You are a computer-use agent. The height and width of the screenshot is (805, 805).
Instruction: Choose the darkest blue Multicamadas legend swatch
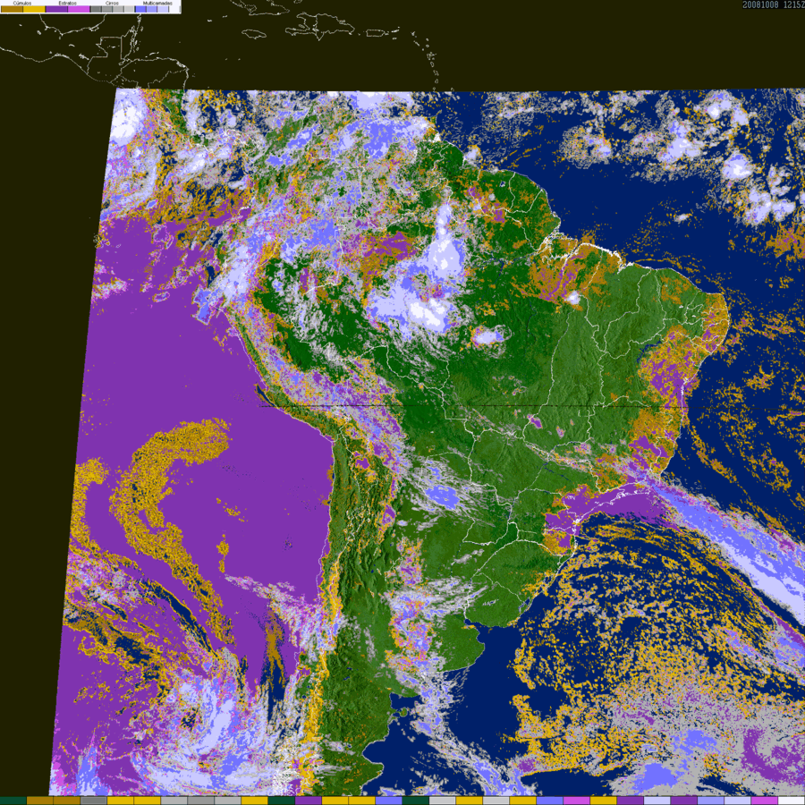pyautogui.click(x=140, y=9)
